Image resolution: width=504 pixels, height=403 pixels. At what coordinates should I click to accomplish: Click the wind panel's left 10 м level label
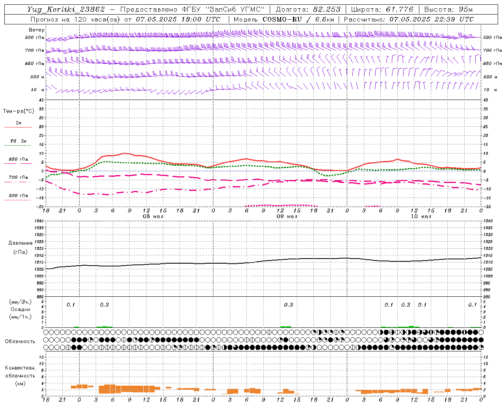(37, 90)
